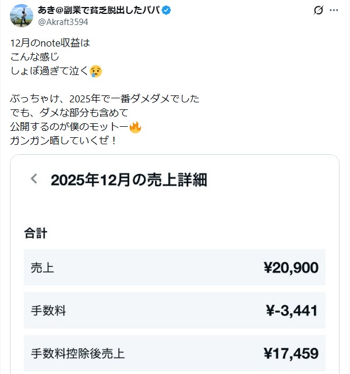350x374 pixels.
Task: Click the @Akraft3594 handle
Action: click(63, 22)
